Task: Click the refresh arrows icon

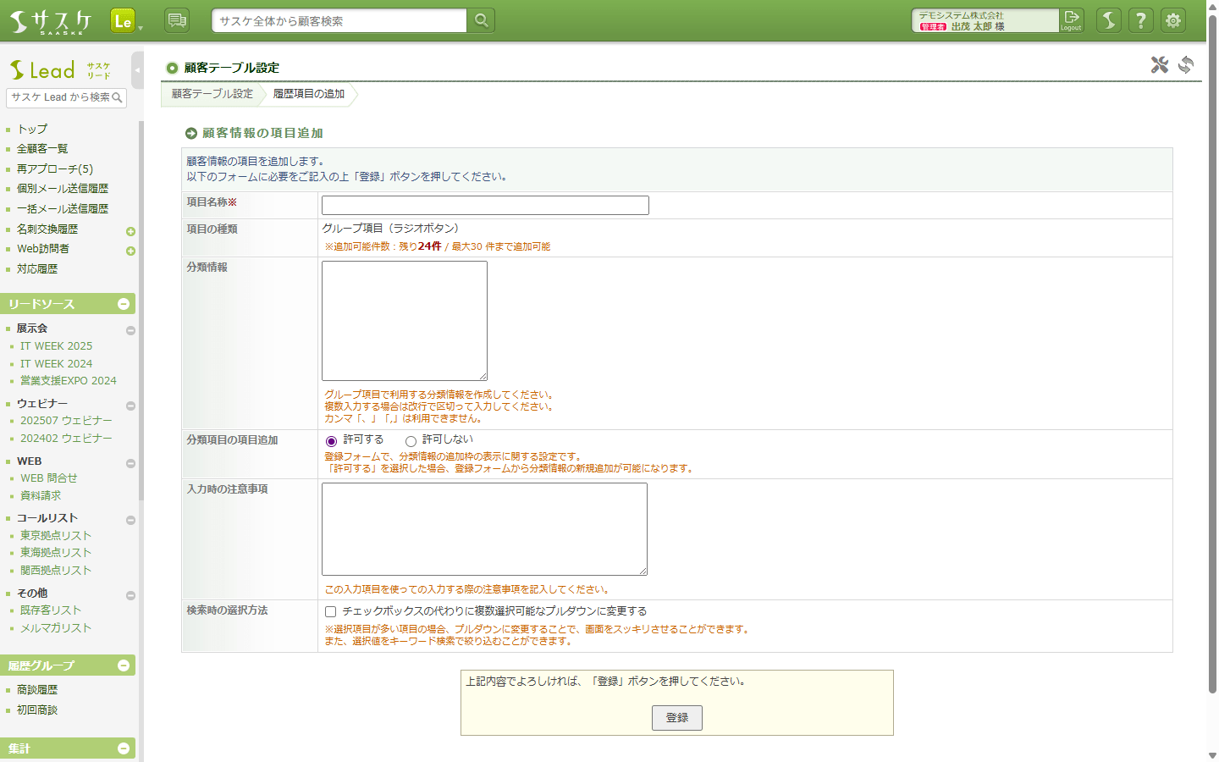Action: [x=1186, y=65]
